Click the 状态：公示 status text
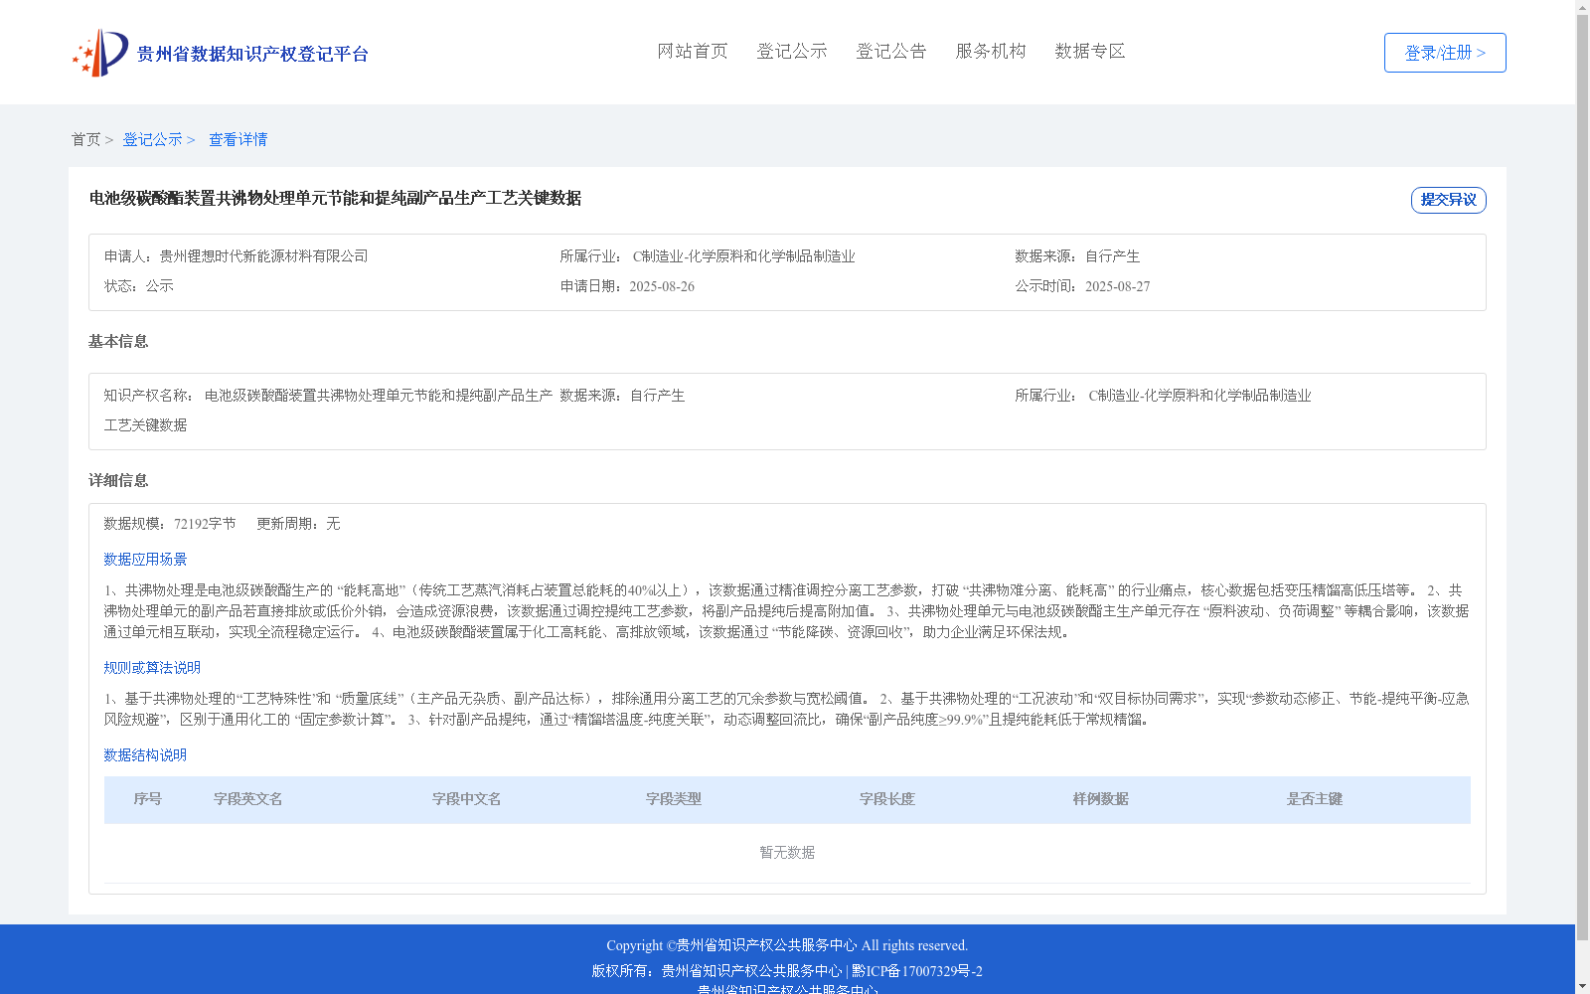1590x994 pixels. click(139, 286)
